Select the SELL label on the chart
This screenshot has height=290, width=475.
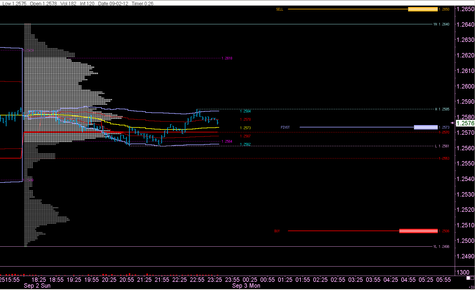[x=280, y=9]
